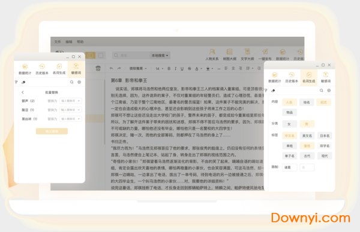Select 男 category tag

point(307,124)
